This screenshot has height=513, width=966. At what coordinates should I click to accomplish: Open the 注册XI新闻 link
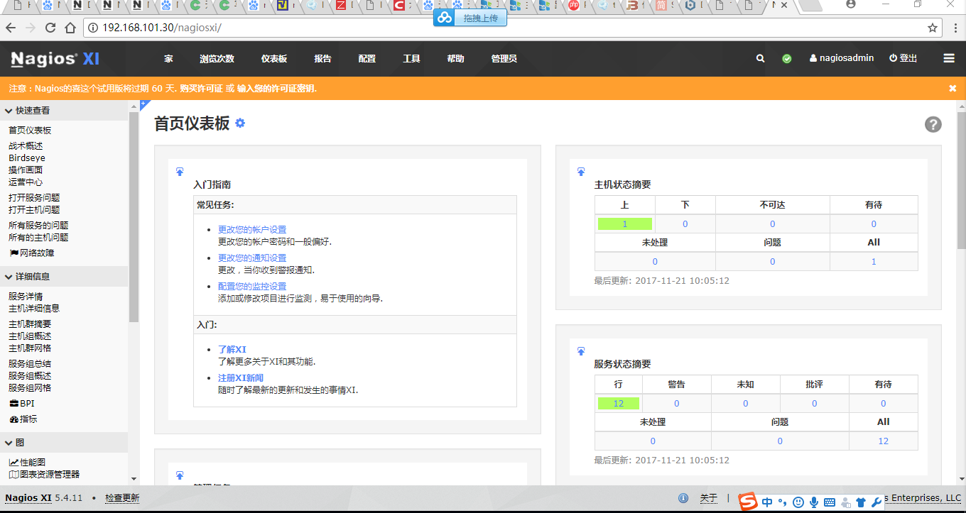click(241, 378)
